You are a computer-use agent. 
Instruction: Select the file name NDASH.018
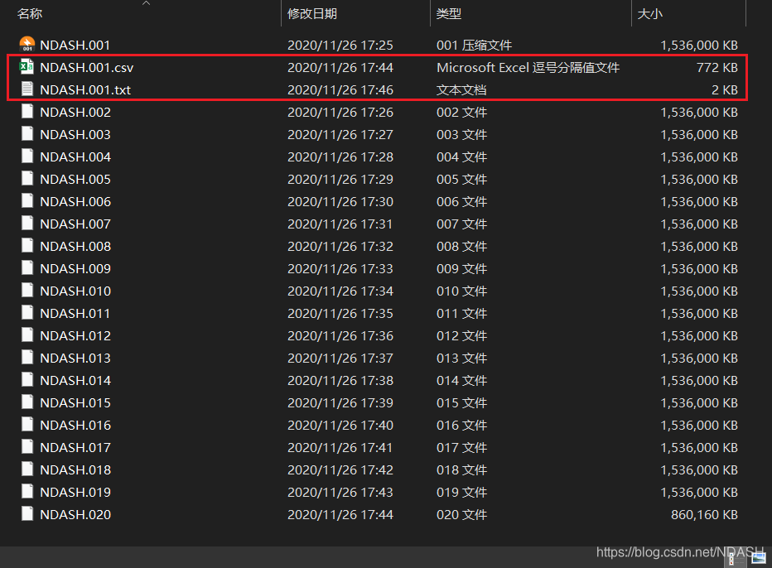coord(75,470)
